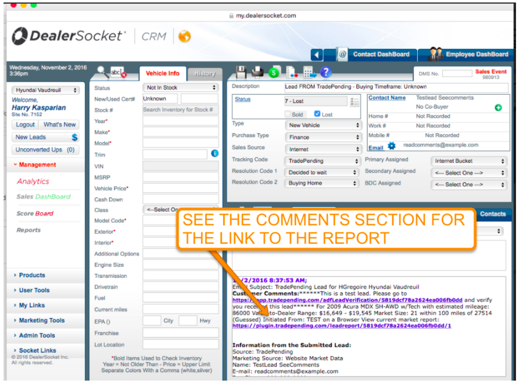This screenshot has height=388, width=522.
Task: Open the adfLeadVerification link
Action: pyautogui.click(x=347, y=300)
